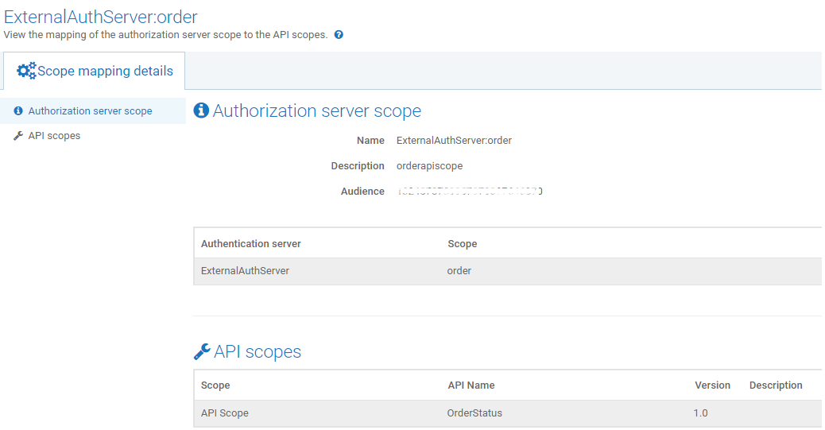Screen dimensions: 825x430
Task: Click the API Name column header
Action: tap(471, 385)
